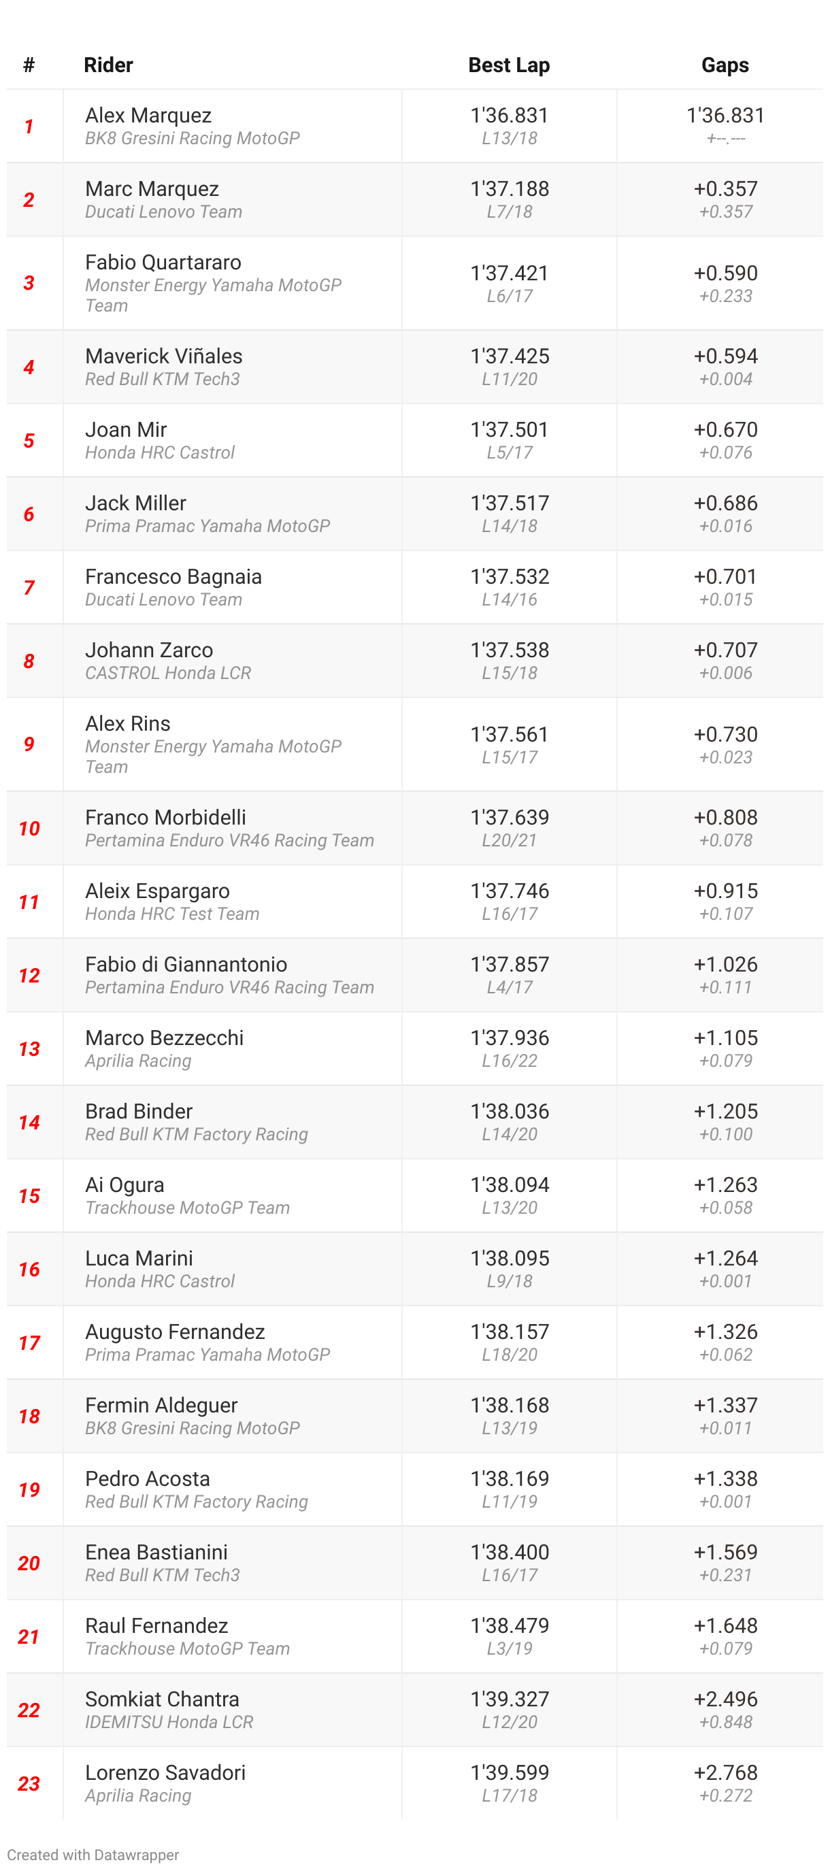Click Maverick Viñales' best lap time 1'37.425
Screen dimensions: 830x1871
509,356
